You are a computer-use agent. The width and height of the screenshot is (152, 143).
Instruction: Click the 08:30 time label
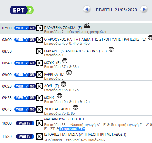coord(7,51)
